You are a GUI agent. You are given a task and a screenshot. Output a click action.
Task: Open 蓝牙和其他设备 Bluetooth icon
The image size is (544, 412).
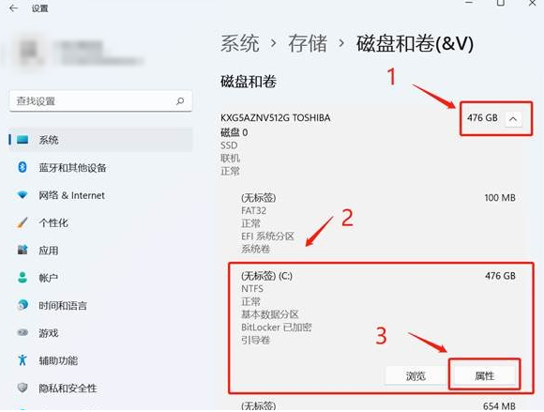click(23, 167)
